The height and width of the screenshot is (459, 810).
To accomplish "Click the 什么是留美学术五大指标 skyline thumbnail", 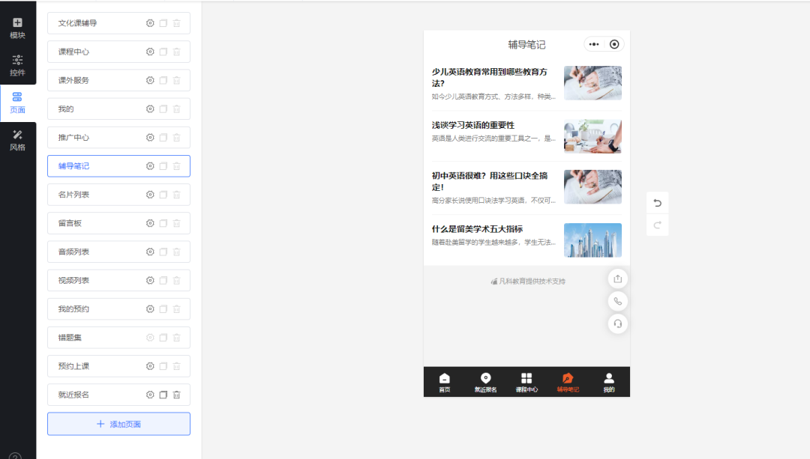I will (x=592, y=240).
